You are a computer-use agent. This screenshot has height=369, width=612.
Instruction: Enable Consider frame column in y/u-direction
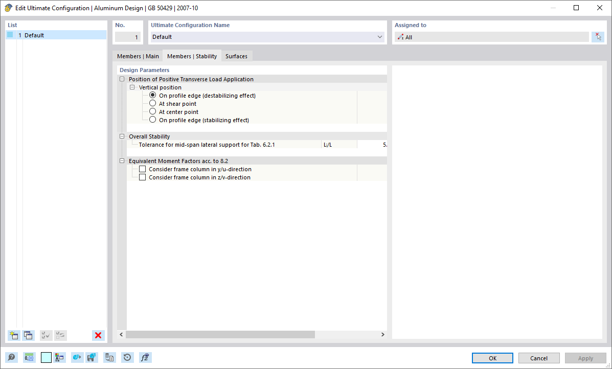pos(142,169)
